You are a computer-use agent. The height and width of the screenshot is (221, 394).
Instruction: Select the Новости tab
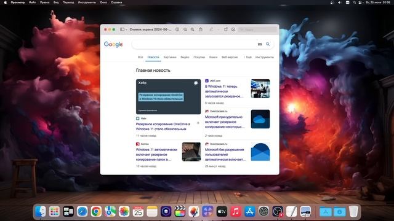click(153, 57)
